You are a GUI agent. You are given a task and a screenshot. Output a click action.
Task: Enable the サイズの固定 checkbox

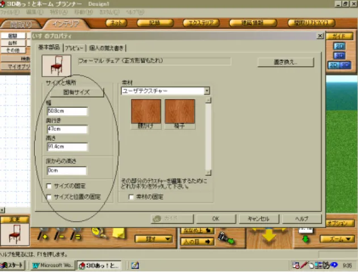(x=49, y=186)
